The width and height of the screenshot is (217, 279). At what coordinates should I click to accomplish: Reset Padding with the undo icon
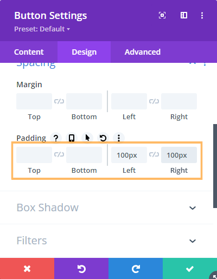103,138
